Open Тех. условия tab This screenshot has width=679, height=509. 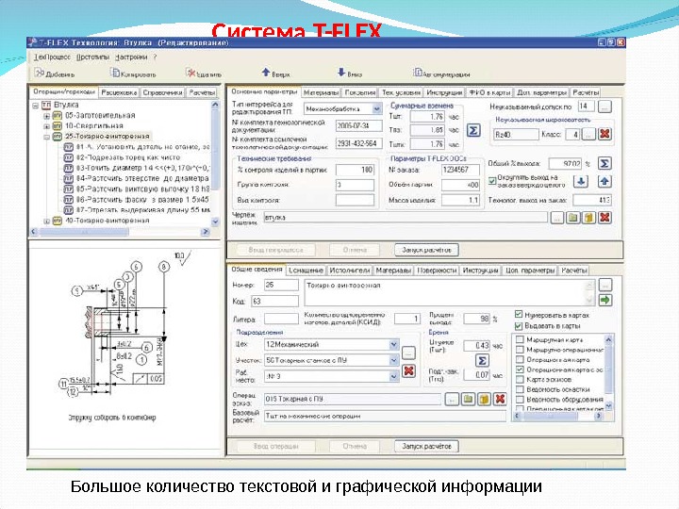tap(401, 92)
